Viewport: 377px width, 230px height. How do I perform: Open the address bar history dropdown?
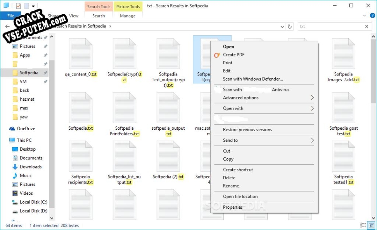[282, 26]
